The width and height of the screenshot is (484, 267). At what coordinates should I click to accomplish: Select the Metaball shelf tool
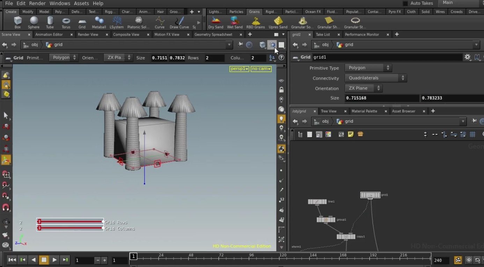tap(99, 22)
